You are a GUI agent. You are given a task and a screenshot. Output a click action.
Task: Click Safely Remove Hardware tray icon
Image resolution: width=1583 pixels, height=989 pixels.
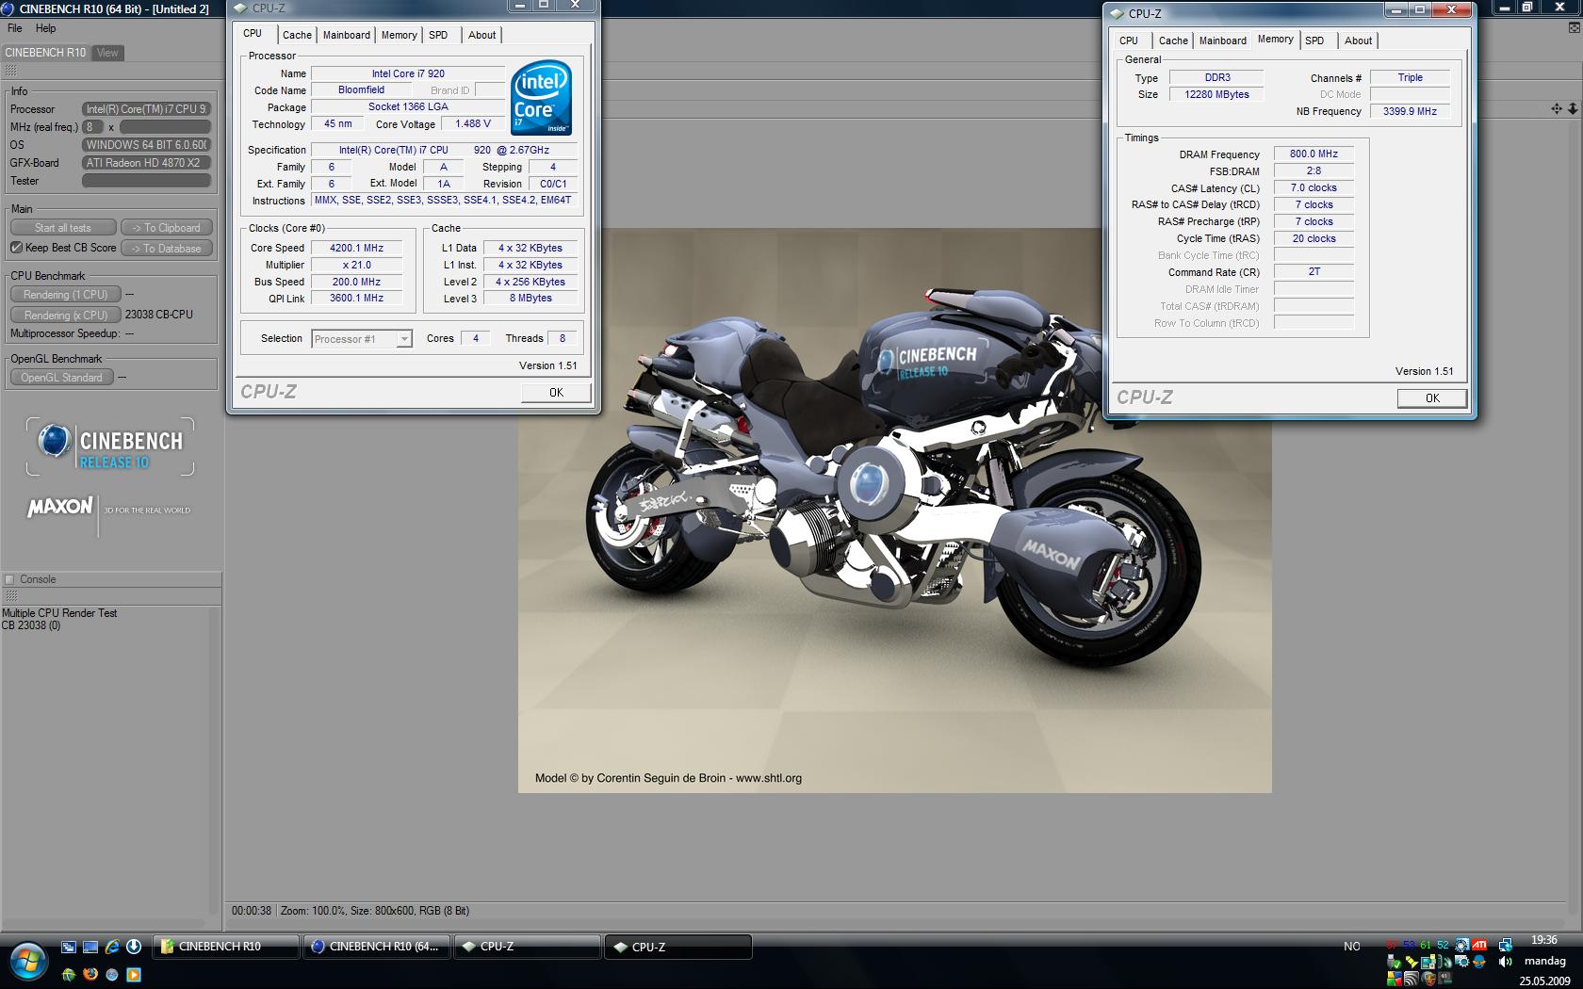tap(1395, 962)
